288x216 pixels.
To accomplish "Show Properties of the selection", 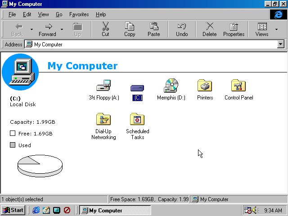I will click(234, 29).
